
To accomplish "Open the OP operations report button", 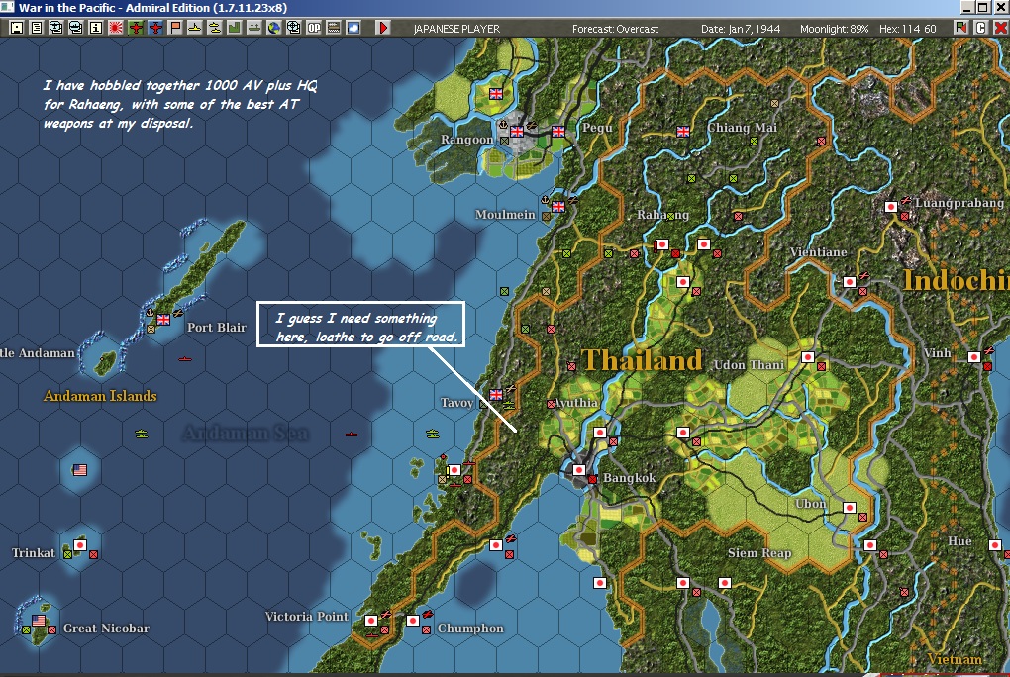I will [314, 28].
